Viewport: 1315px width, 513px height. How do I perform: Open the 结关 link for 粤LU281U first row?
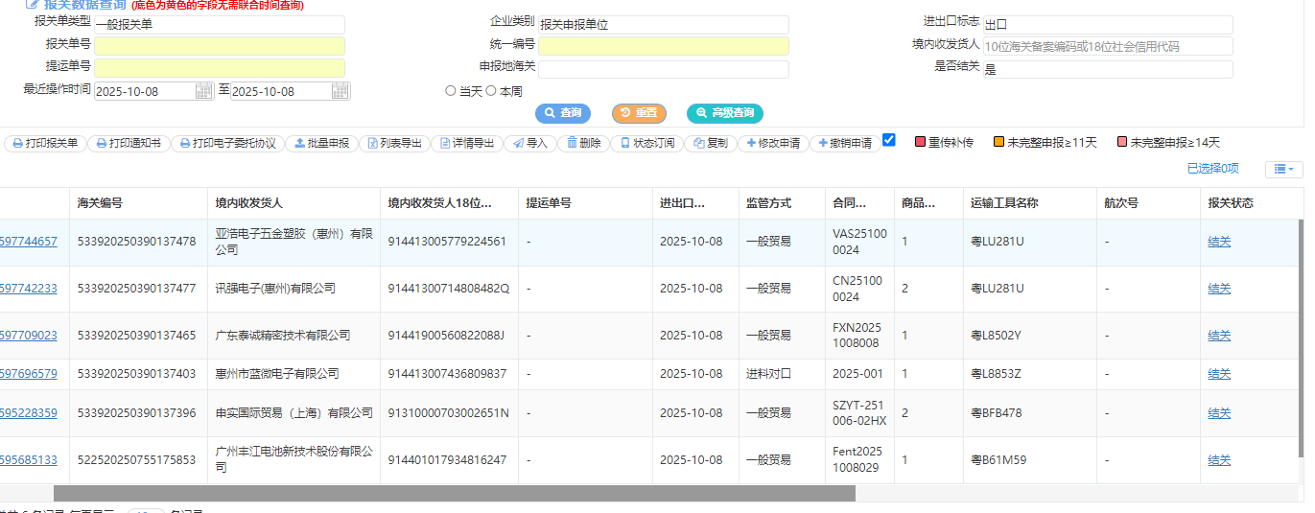pos(1219,242)
